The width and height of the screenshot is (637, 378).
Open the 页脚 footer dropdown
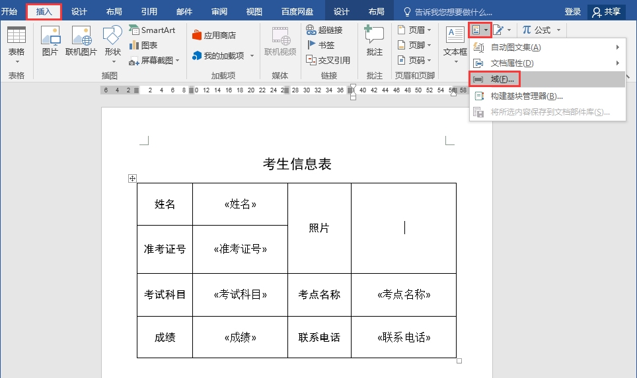414,45
